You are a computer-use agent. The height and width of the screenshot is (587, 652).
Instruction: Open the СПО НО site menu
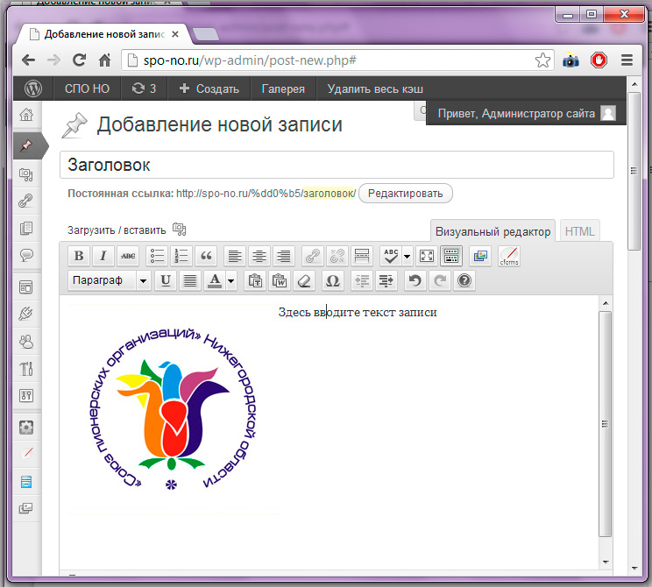(87, 88)
